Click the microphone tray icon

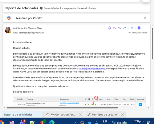pos(96,122)
